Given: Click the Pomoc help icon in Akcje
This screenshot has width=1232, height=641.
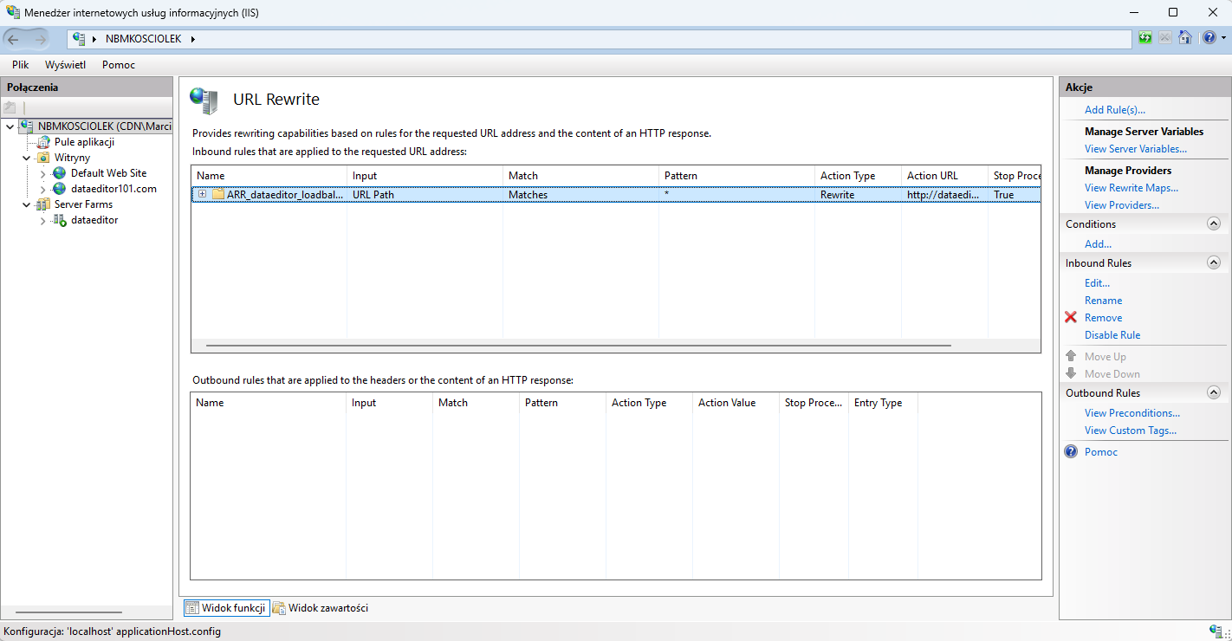Looking at the screenshot, I should pos(1071,452).
